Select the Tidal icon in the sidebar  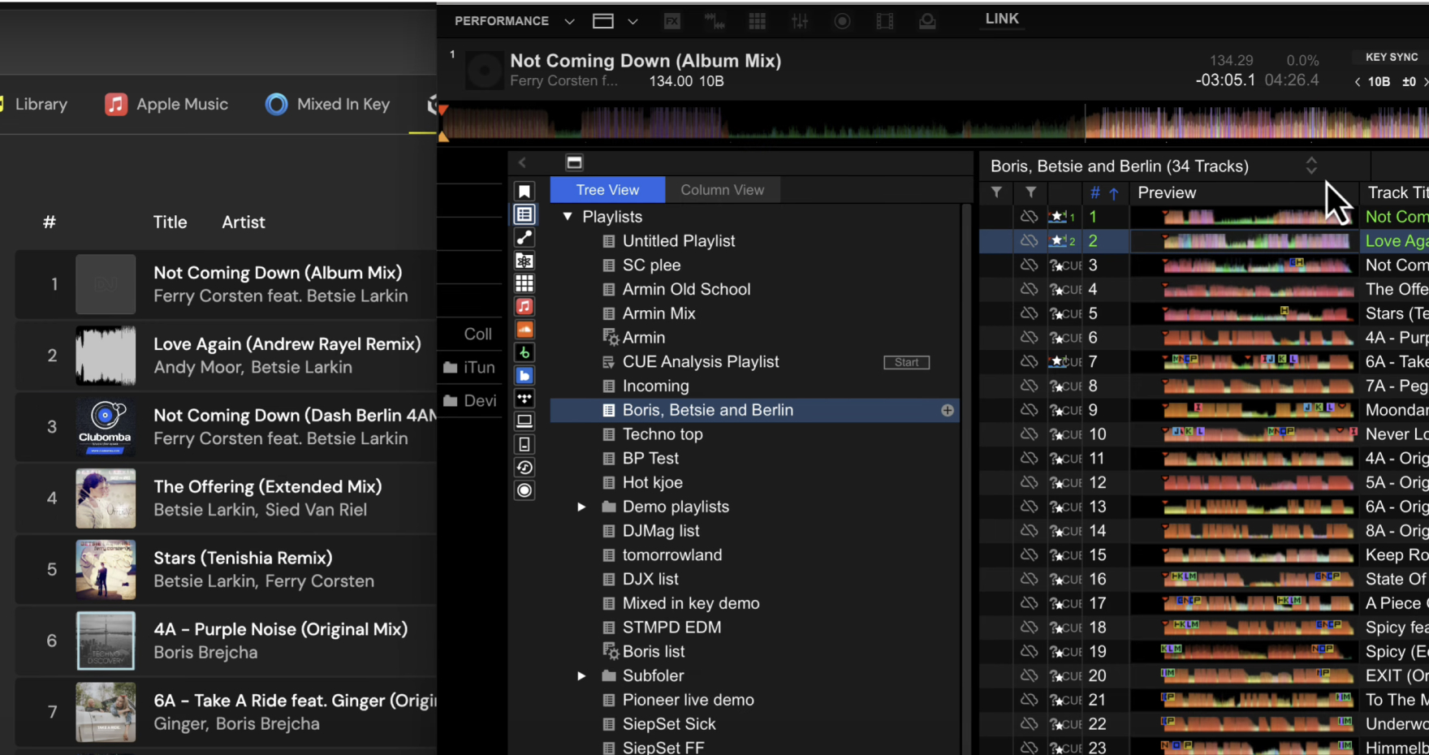click(x=525, y=398)
